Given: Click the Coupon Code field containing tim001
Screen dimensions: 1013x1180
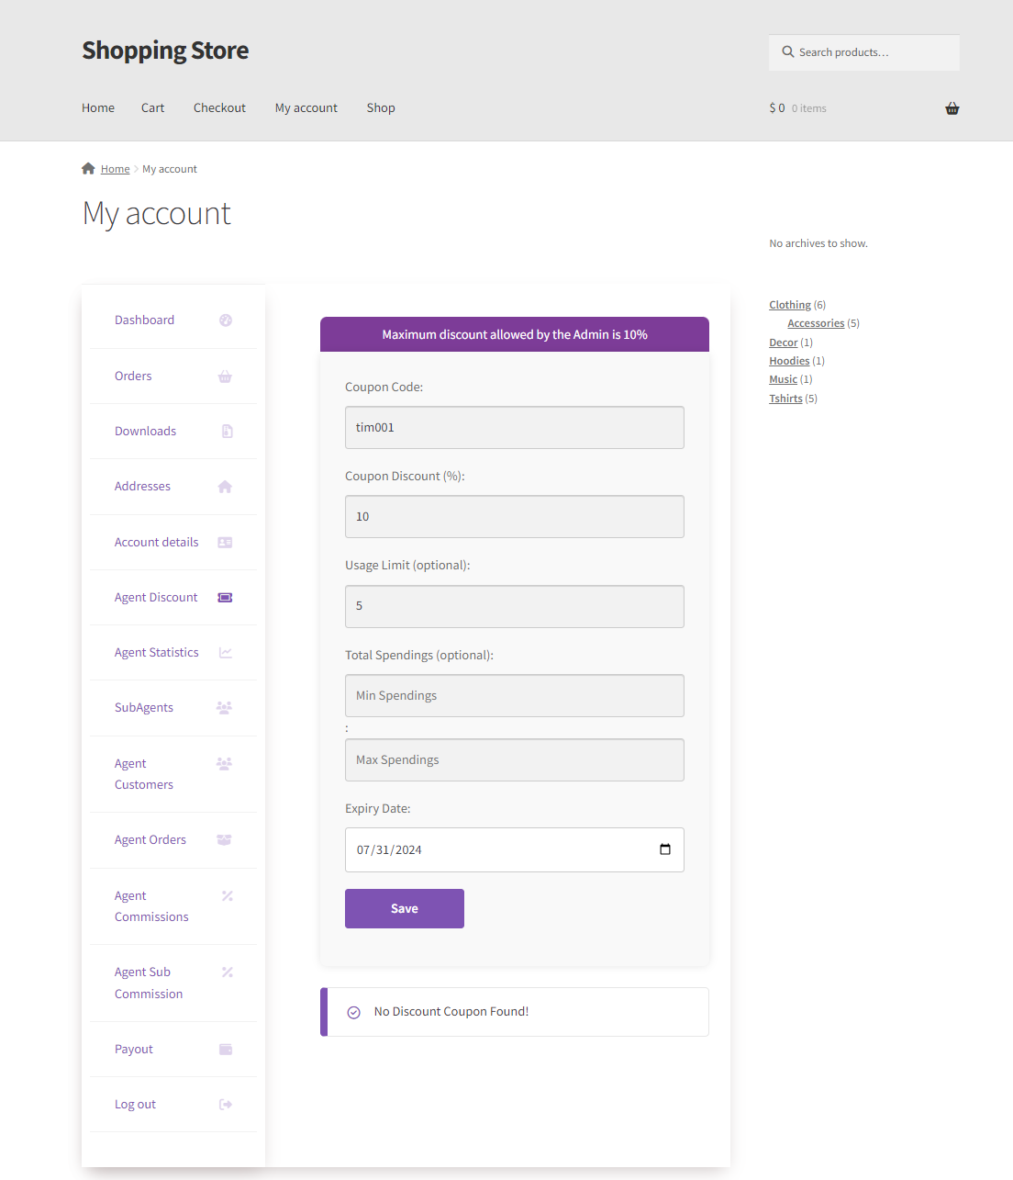Looking at the screenshot, I should coord(515,428).
